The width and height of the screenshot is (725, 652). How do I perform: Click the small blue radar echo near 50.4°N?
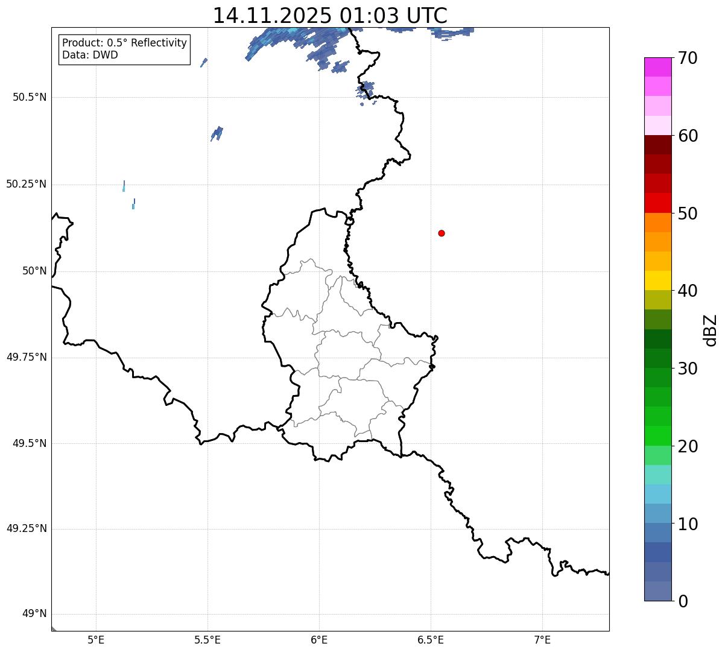(x=217, y=133)
